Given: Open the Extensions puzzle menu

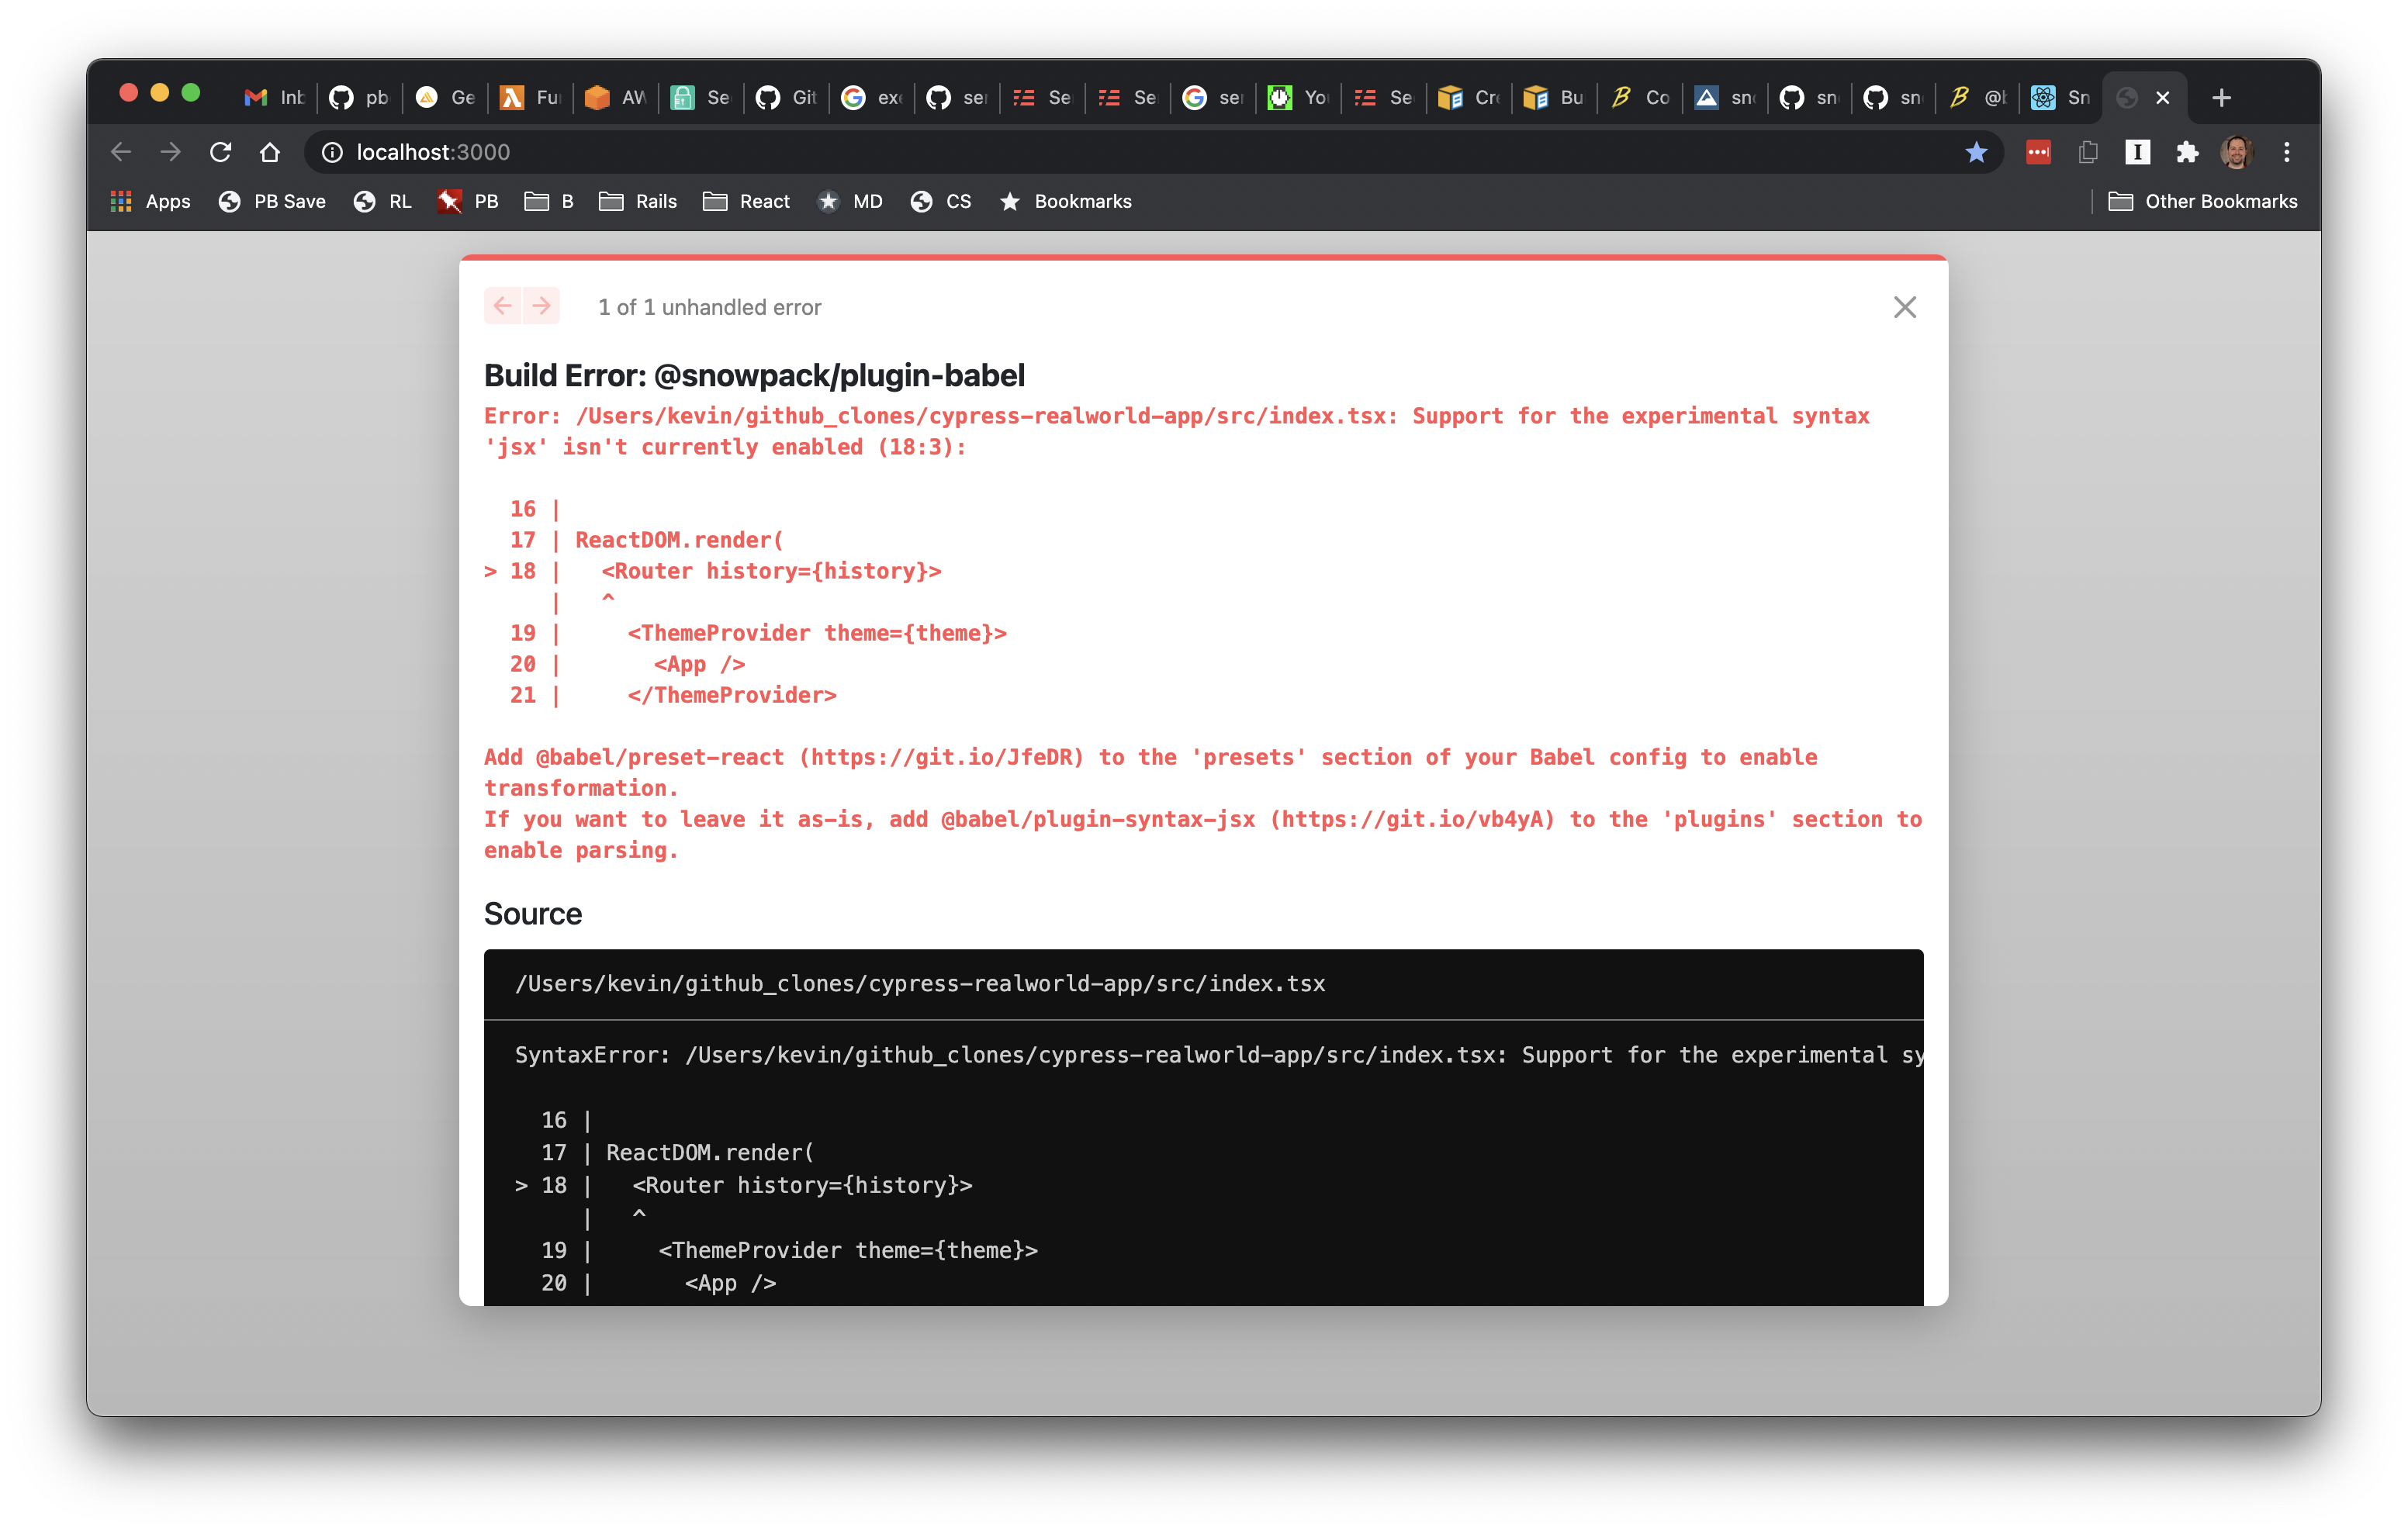Looking at the screenshot, I should 2187,152.
